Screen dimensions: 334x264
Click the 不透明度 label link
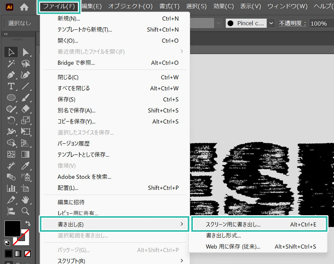pos(292,23)
